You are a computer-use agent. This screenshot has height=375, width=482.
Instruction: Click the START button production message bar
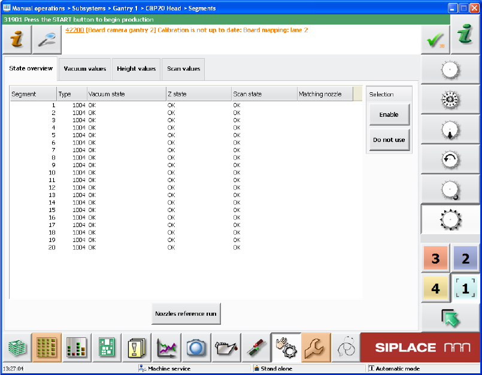(x=226, y=19)
